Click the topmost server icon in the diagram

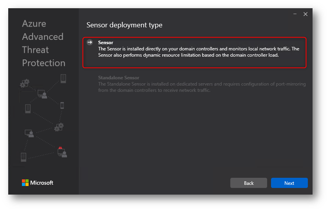[x=63, y=79]
